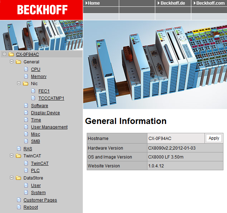Click the page icon next to RAS
The height and width of the screenshot is (213, 227).
point(19,149)
